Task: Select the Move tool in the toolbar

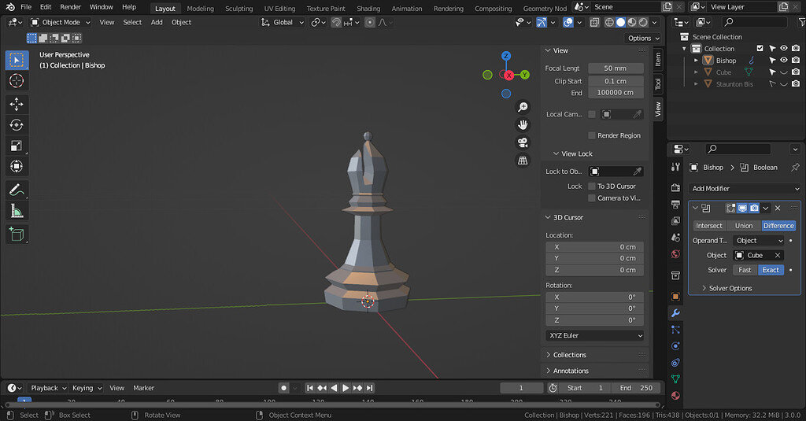Action: click(17, 104)
